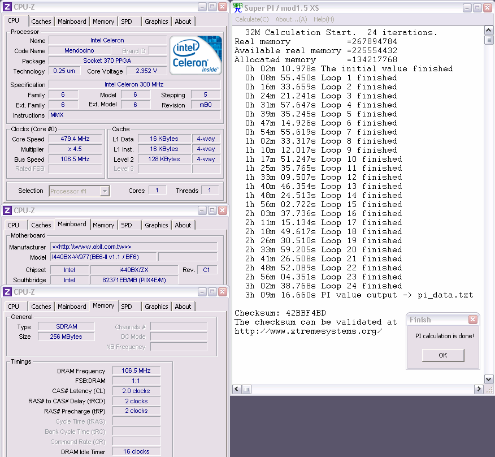
Task: Close the CPU-Z Mainboard window
Action: 223,210
